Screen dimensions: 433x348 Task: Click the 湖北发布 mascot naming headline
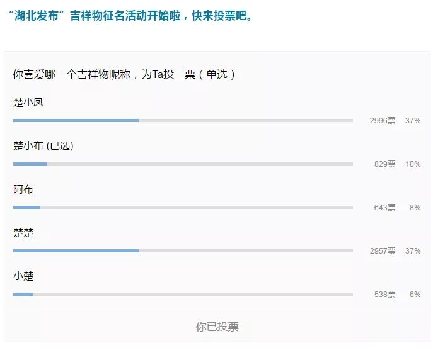pos(129,15)
